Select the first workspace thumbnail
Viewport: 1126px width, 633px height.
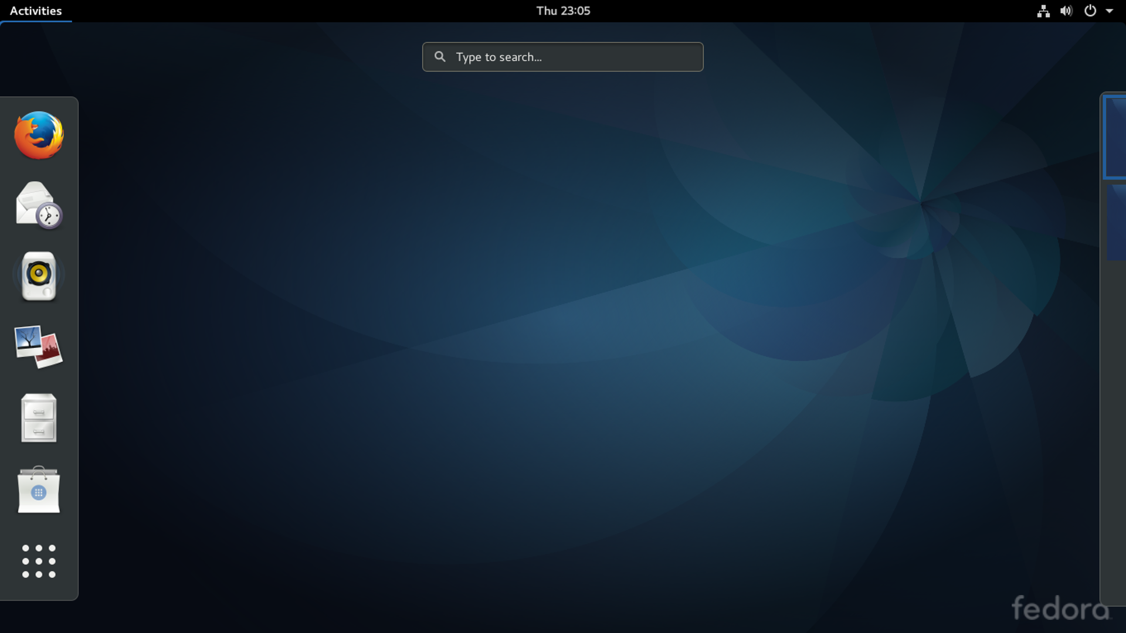pyautogui.click(x=1115, y=137)
